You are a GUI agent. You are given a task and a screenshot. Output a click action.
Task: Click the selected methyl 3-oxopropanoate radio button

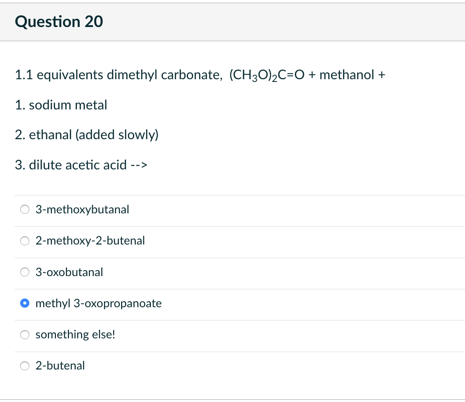[x=25, y=304]
